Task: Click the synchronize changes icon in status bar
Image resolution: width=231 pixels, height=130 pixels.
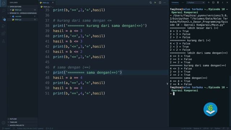Action: click(14, 129)
